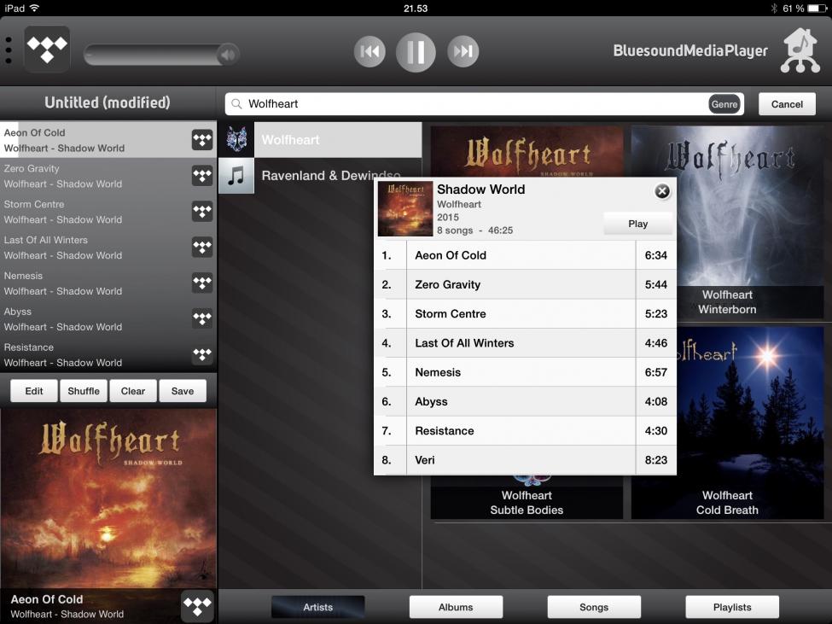Tap the battery status indicator
832x624 pixels.
coord(817,8)
